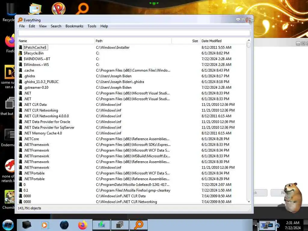Select .NET Memory Cache 4.0 entry
308x231 pixels.
coord(43,133)
